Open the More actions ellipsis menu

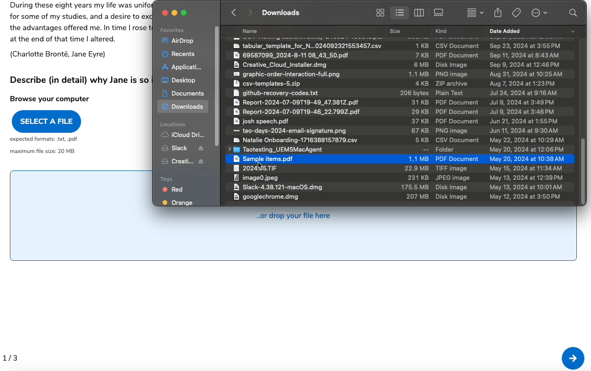(536, 13)
